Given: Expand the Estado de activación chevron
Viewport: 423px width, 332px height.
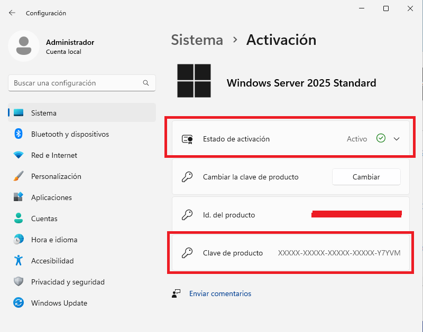Looking at the screenshot, I should click(397, 139).
